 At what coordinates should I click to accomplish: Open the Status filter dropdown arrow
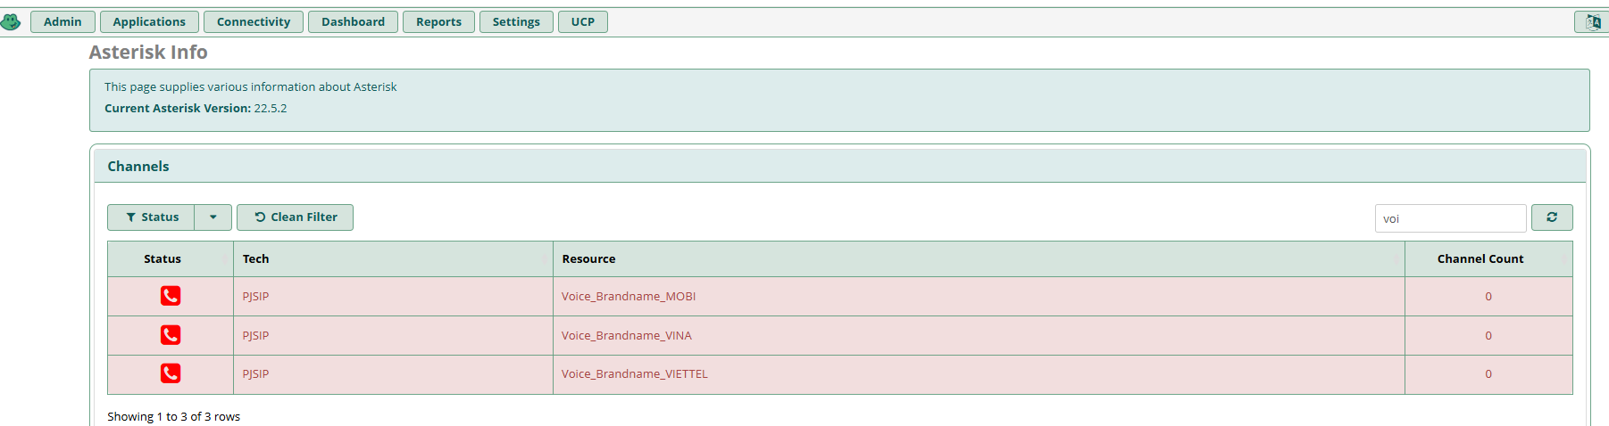tap(213, 217)
